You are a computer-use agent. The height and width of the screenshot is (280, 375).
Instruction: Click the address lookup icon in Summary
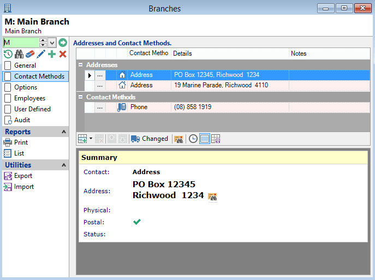[x=212, y=197]
